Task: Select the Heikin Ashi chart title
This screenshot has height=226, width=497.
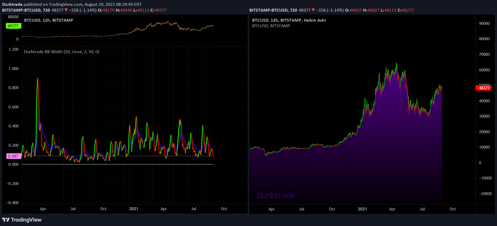Action: [289, 20]
